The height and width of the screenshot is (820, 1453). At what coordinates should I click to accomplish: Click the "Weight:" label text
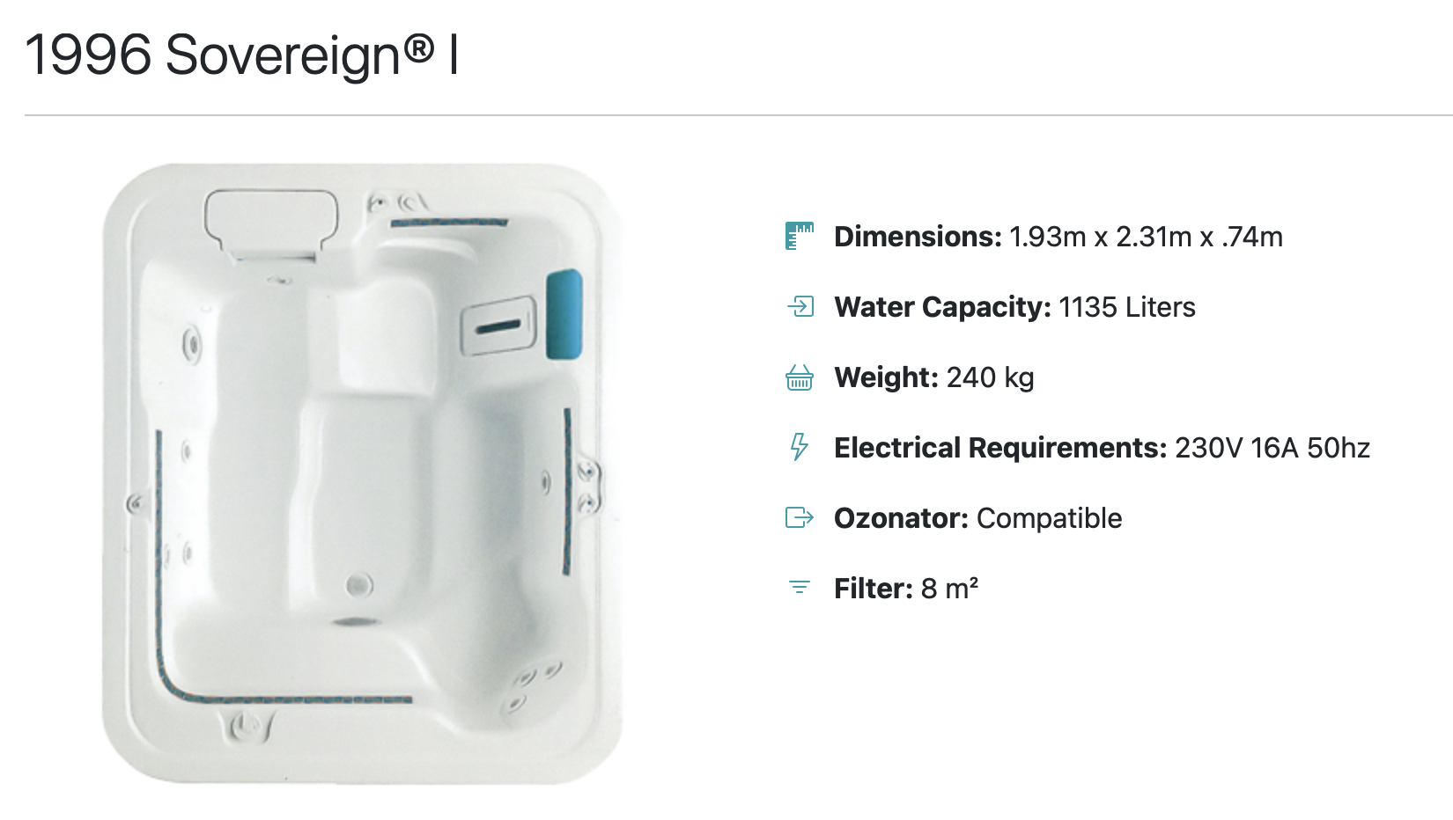886,377
